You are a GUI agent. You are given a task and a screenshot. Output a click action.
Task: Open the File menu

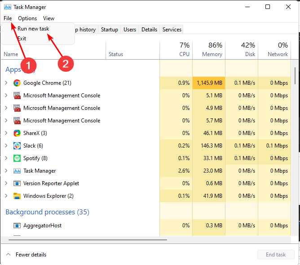(8, 18)
